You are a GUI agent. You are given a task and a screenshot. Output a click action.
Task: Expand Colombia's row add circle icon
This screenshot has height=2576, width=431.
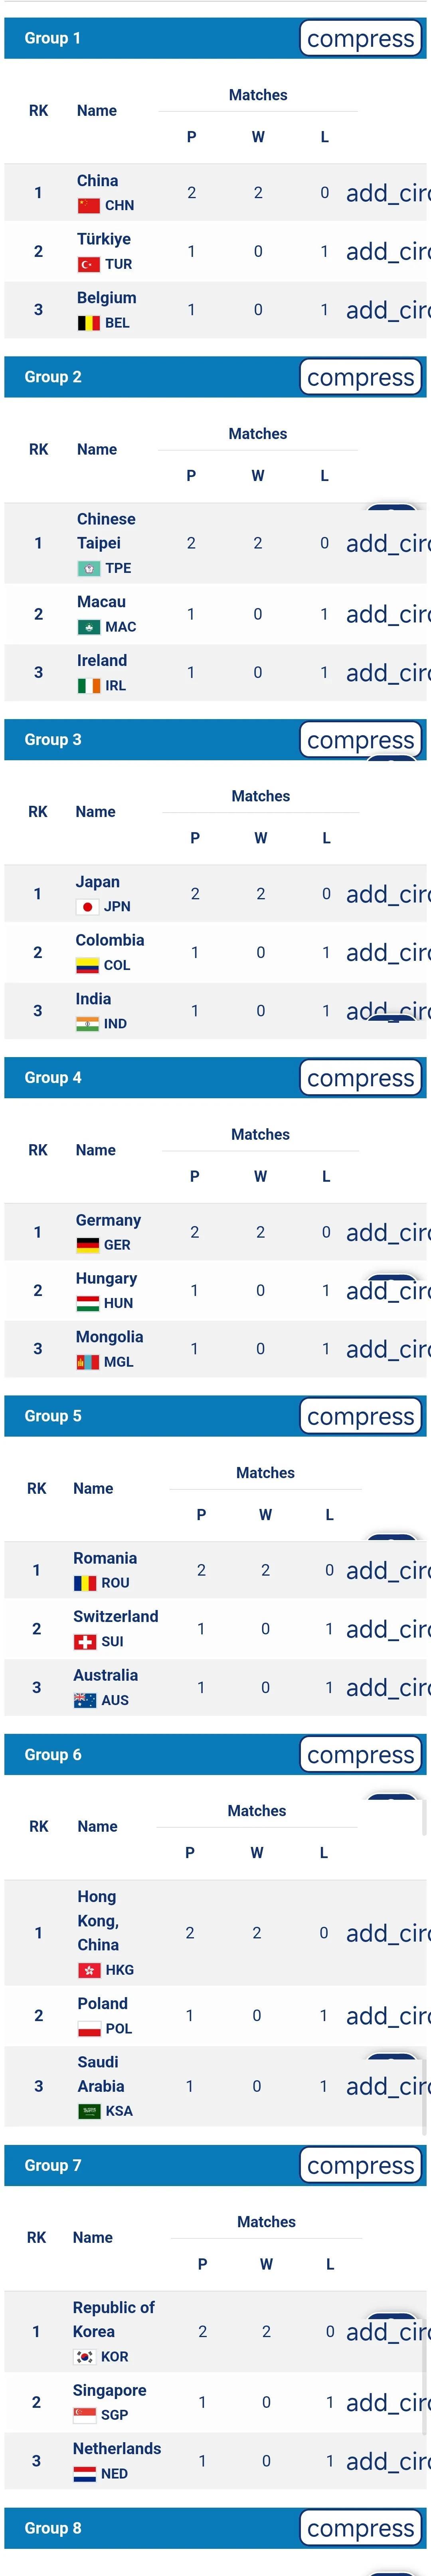click(x=387, y=952)
